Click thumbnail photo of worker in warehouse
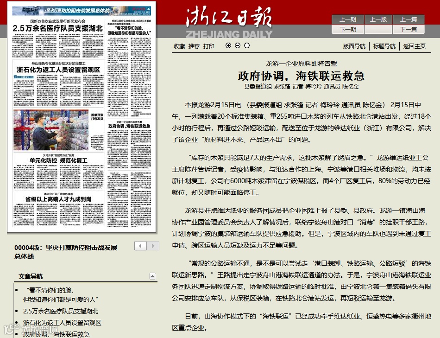 point(51,130)
